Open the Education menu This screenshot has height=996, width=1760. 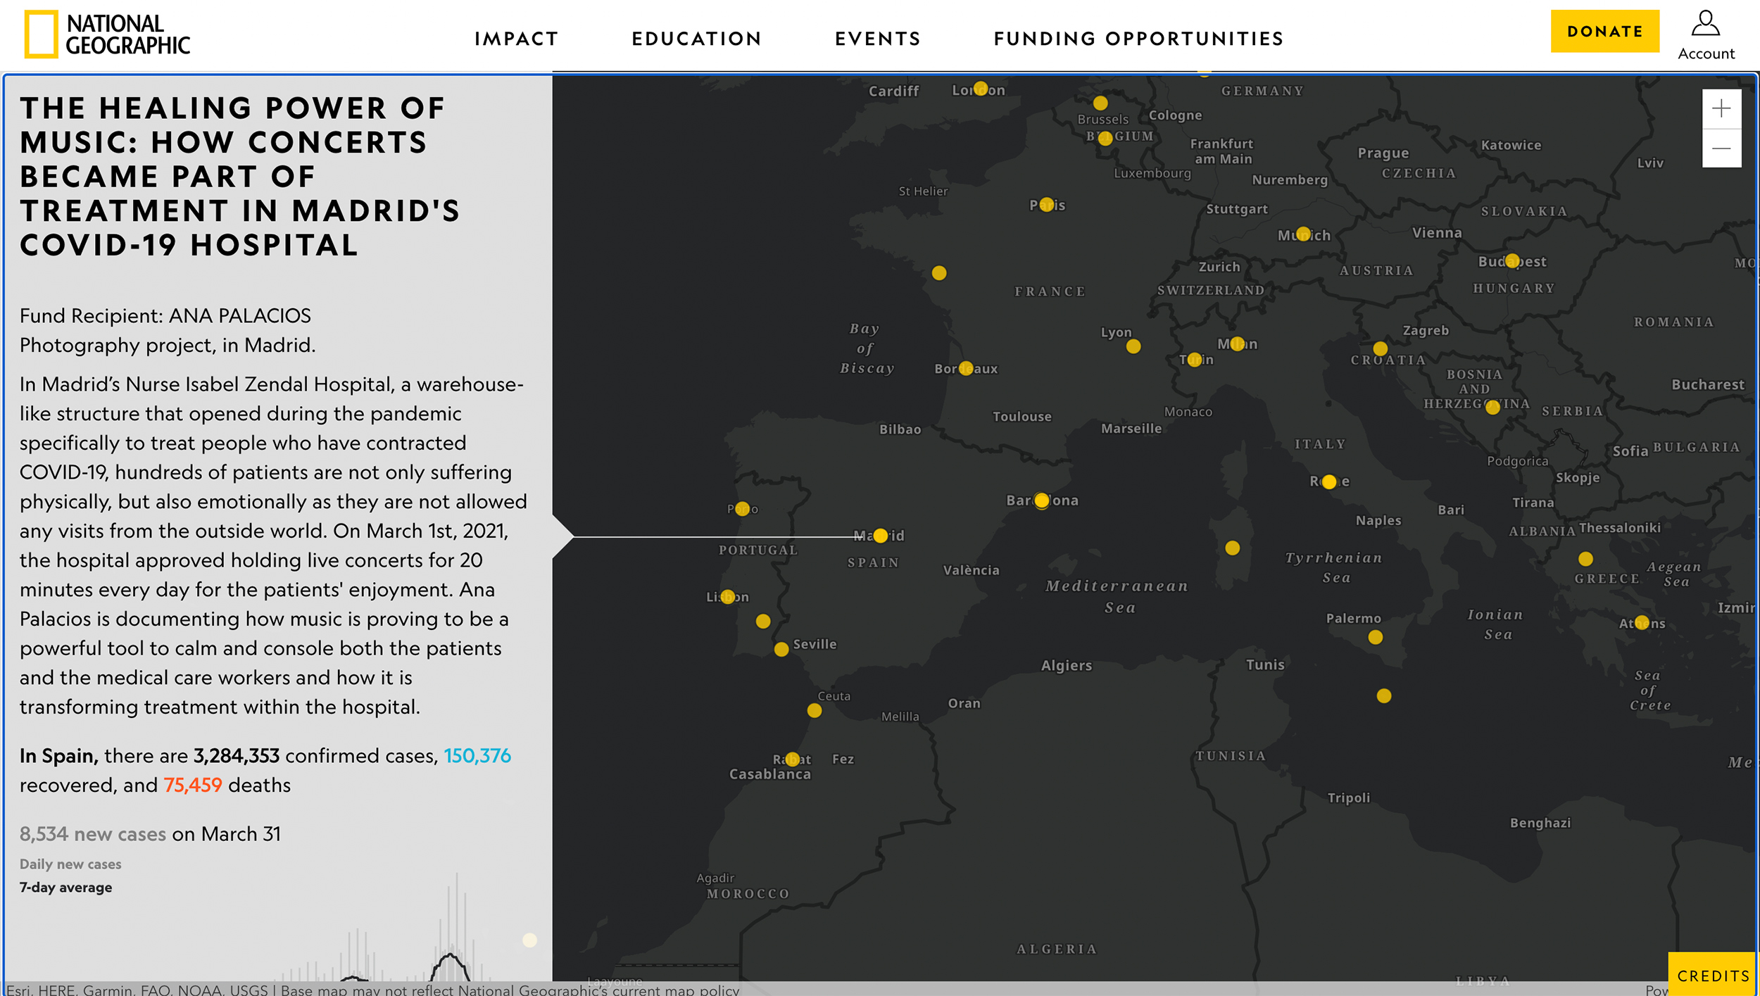696,39
